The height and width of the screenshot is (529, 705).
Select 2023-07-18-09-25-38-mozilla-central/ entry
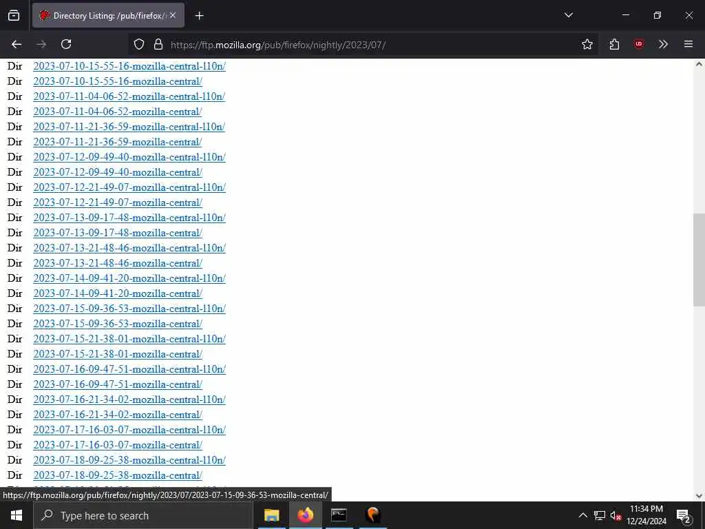pyautogui.click(x=118, y=475)
